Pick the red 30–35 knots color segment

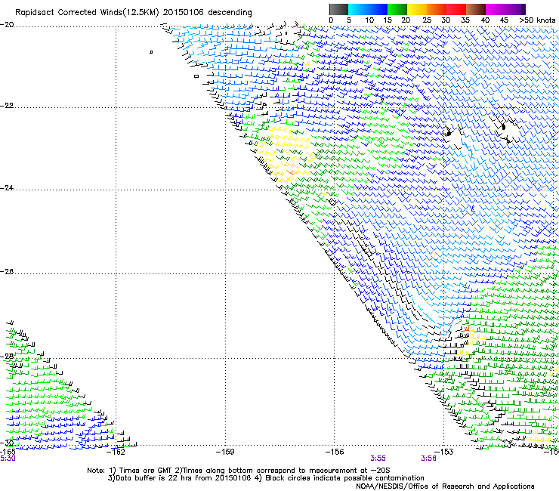click(x=456, y=9)
